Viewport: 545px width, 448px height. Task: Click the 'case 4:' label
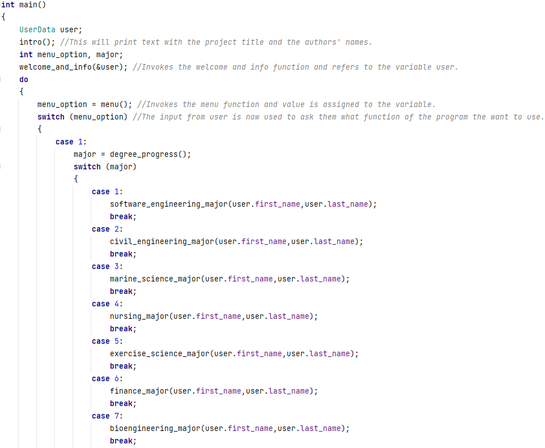click(108, 304)
